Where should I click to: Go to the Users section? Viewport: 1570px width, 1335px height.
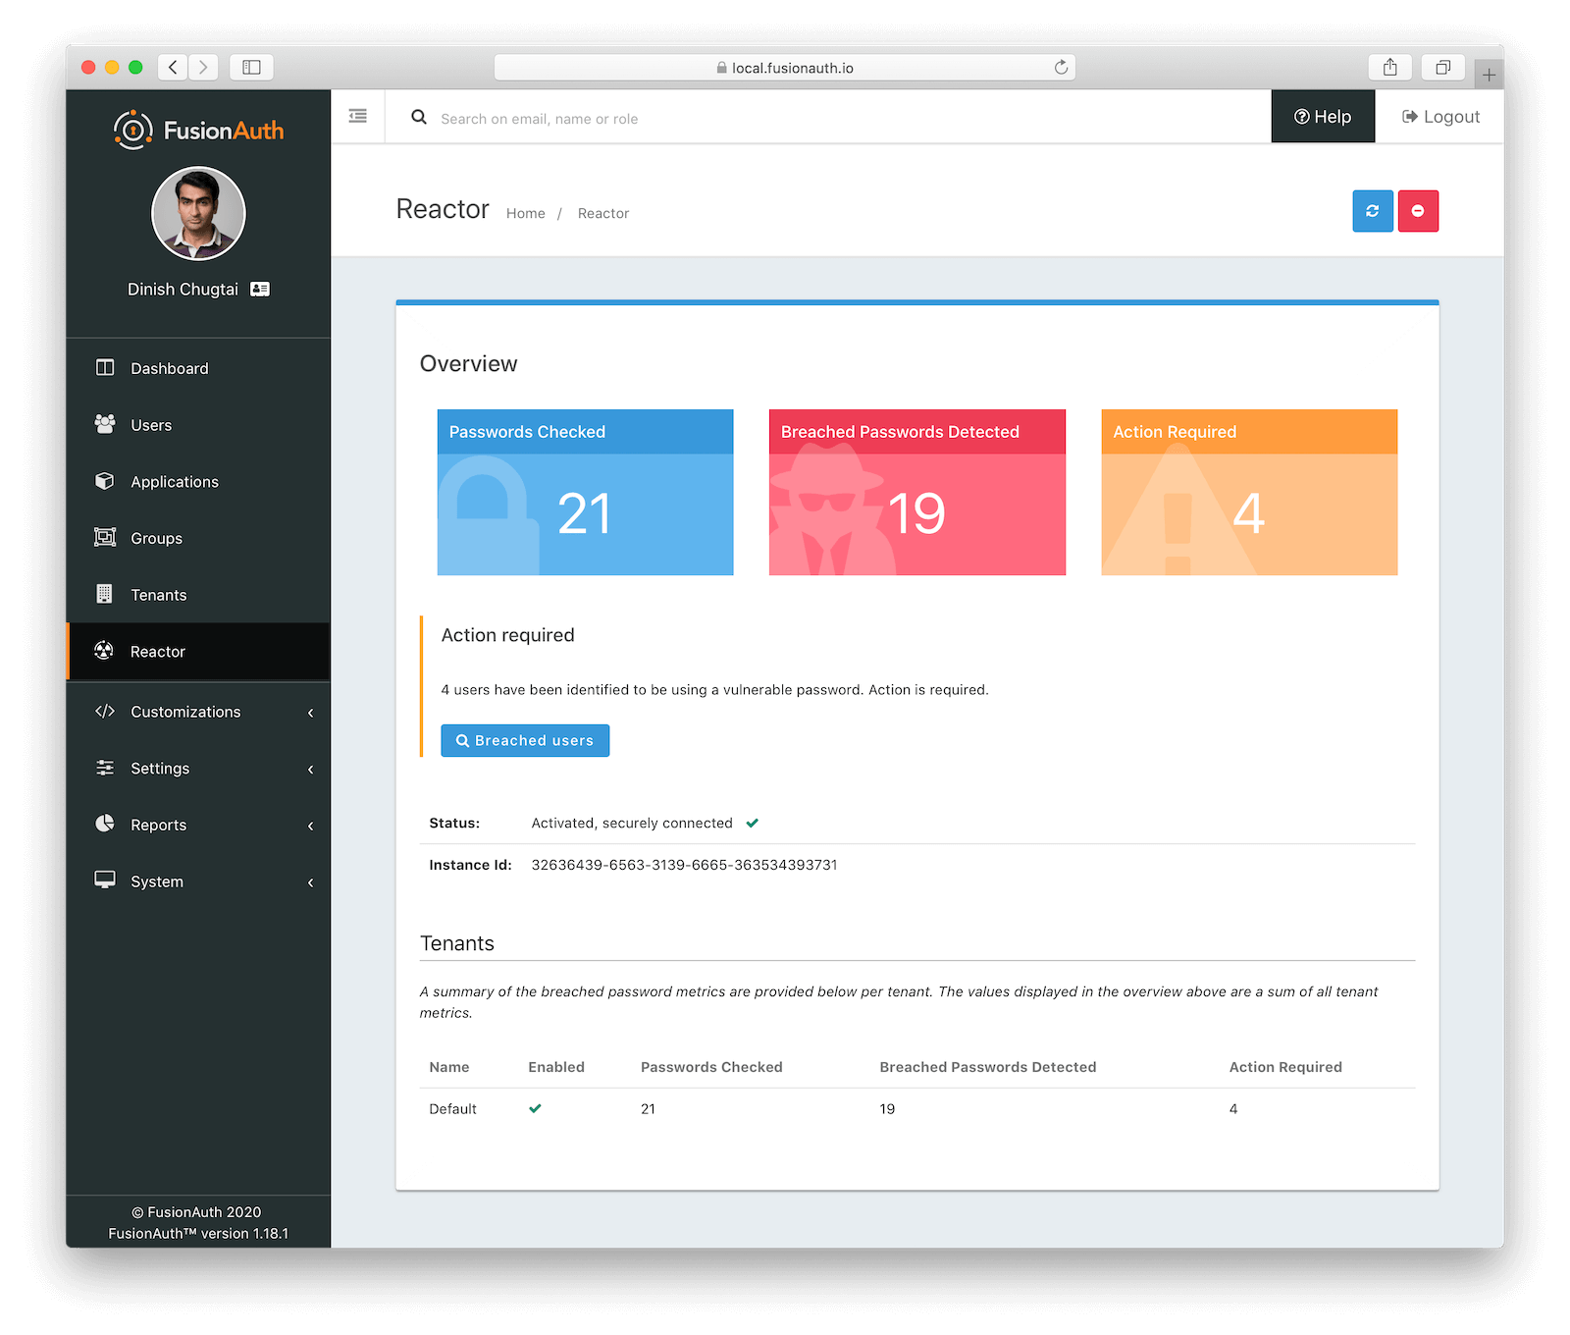click(198, 425)
